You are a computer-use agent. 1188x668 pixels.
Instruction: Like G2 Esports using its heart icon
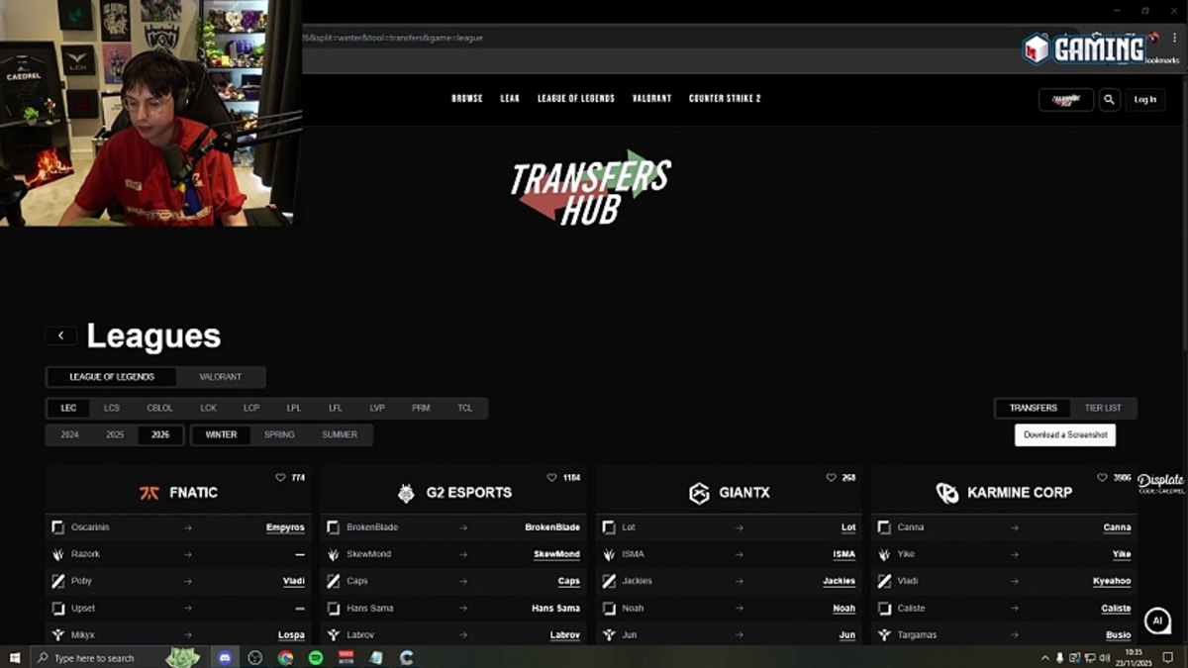tap(551, 478)
